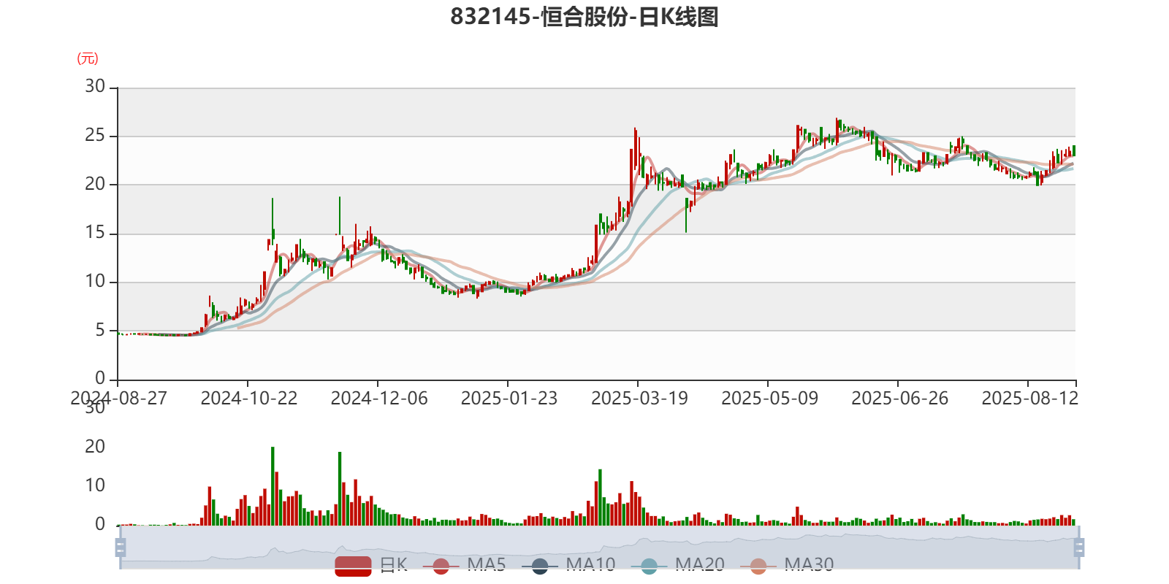Click the 2024-10-22 date axis label

pos(249,399)
